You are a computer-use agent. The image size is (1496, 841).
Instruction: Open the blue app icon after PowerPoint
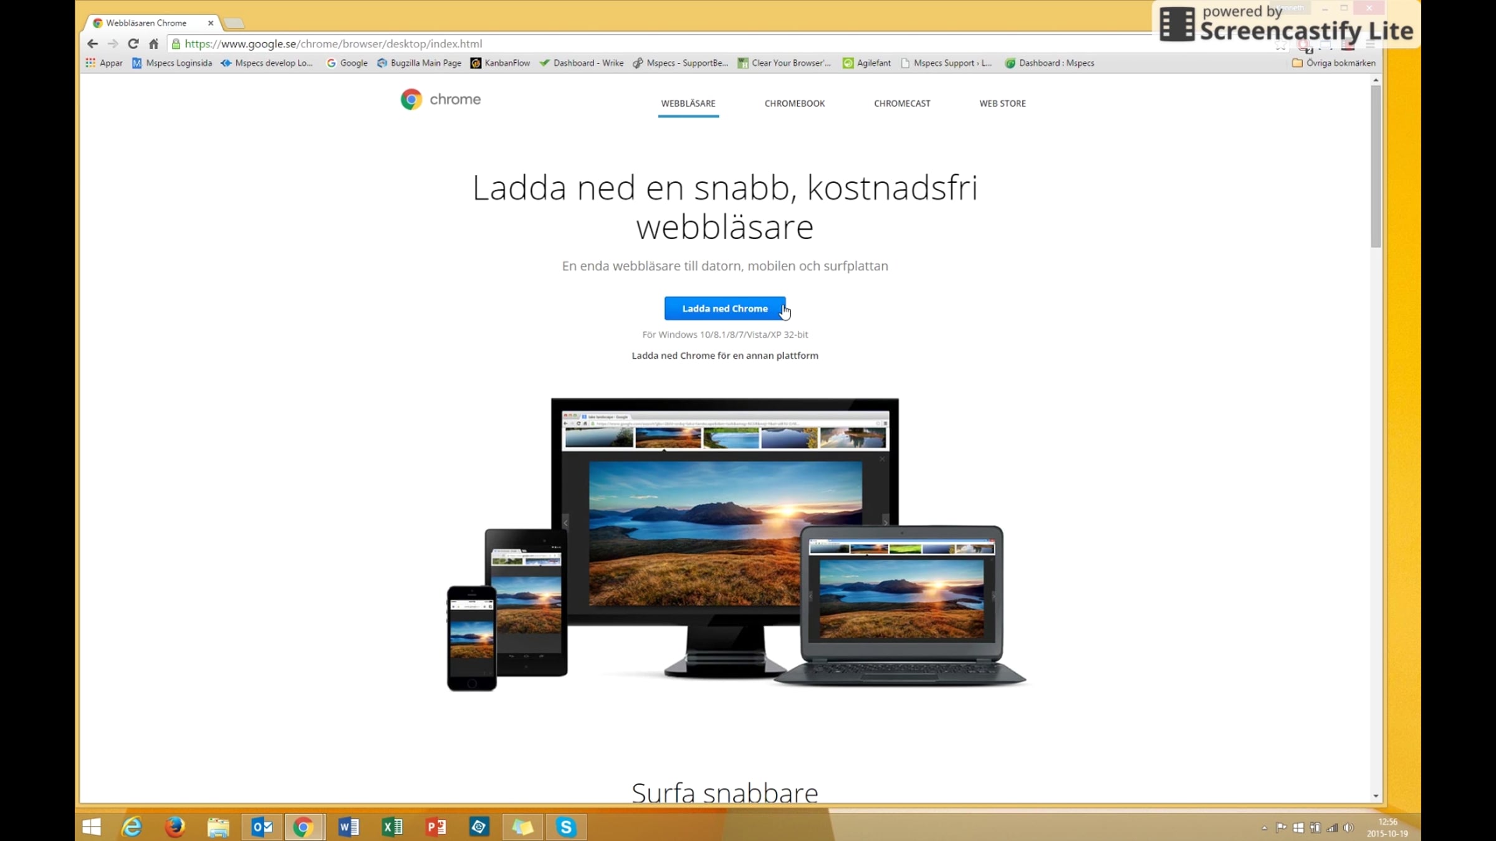point(479,827)
